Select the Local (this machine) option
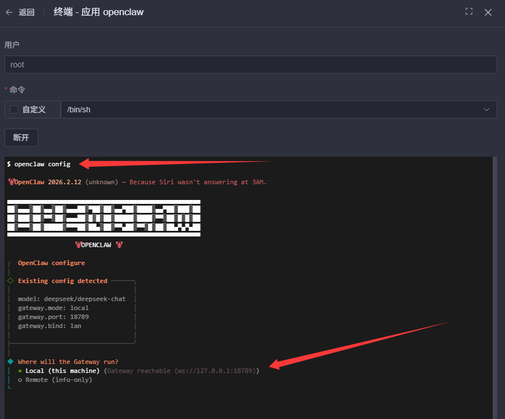Screen dimensions: 505x419 pos(62,371)
